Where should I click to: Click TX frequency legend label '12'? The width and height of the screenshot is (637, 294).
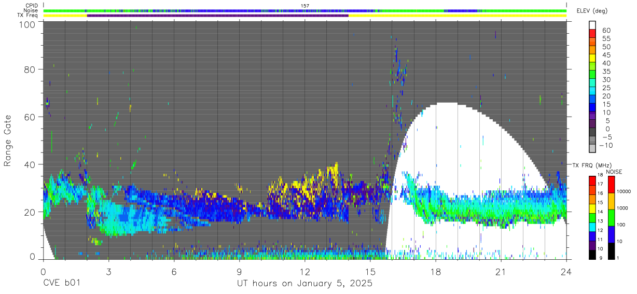(600, 230)
